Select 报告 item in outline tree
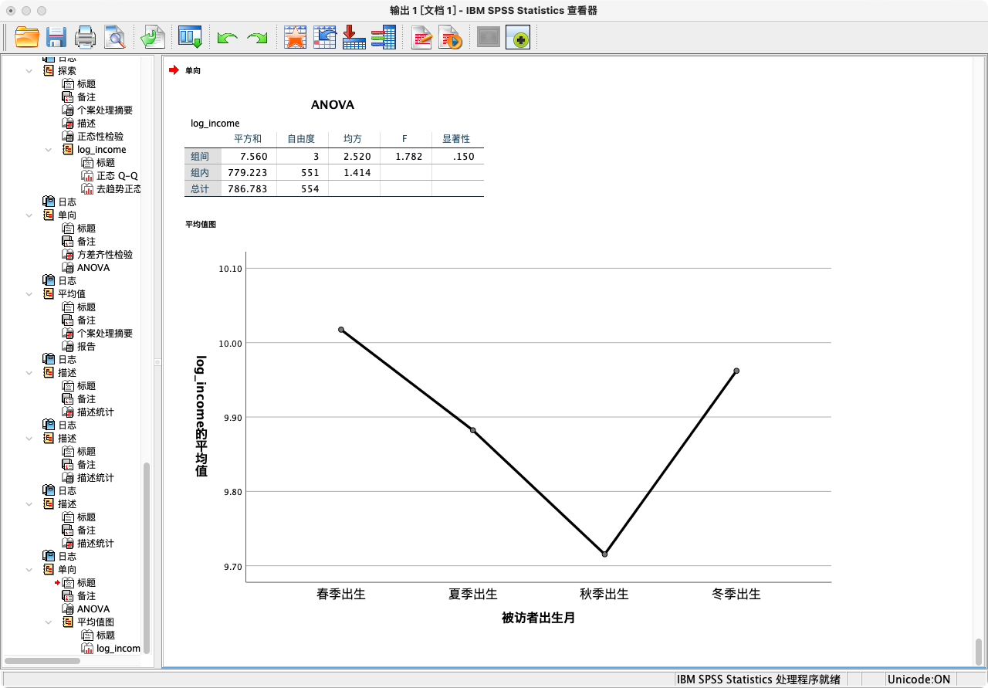988x688 pixels. coord(86,347)
